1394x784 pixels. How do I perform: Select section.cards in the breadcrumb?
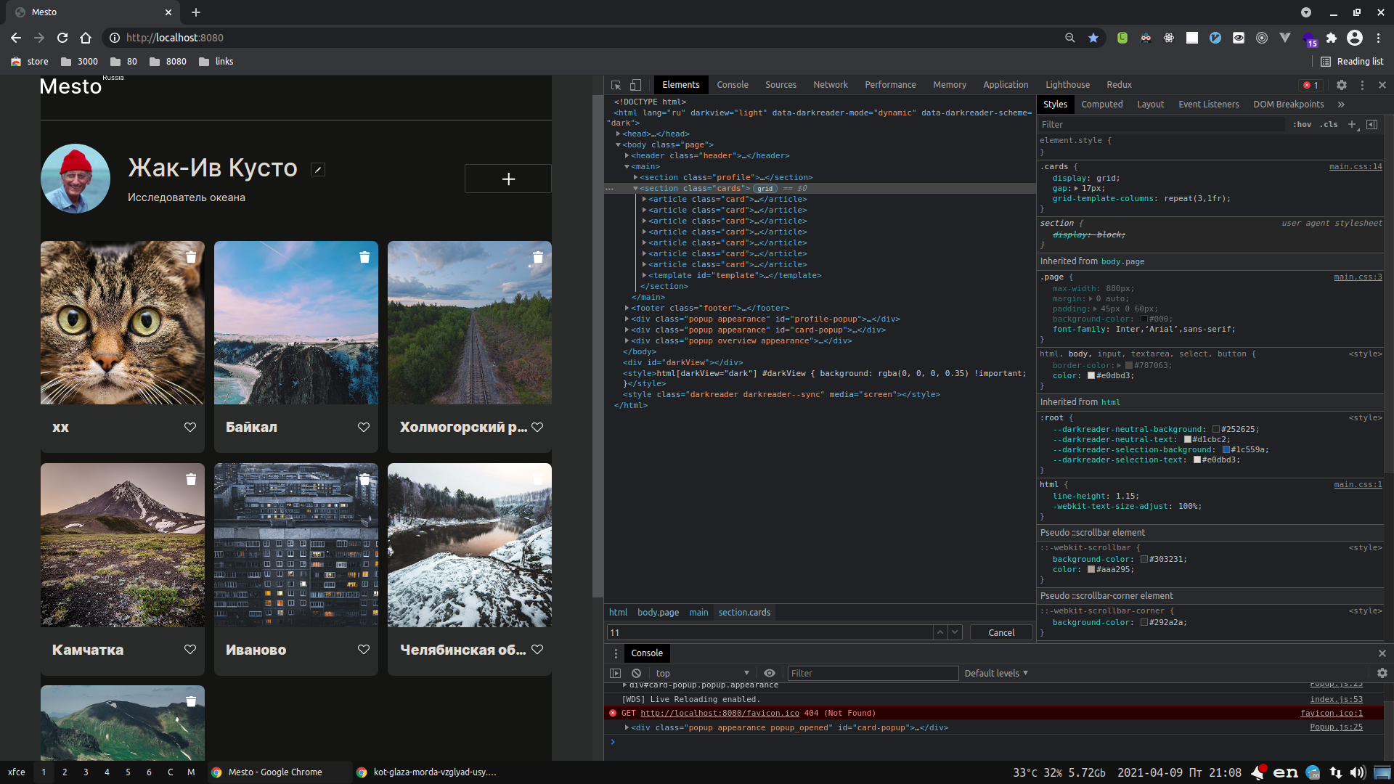744,613
